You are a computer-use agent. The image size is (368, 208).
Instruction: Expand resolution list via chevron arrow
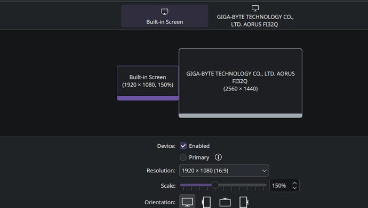(264, 171)
